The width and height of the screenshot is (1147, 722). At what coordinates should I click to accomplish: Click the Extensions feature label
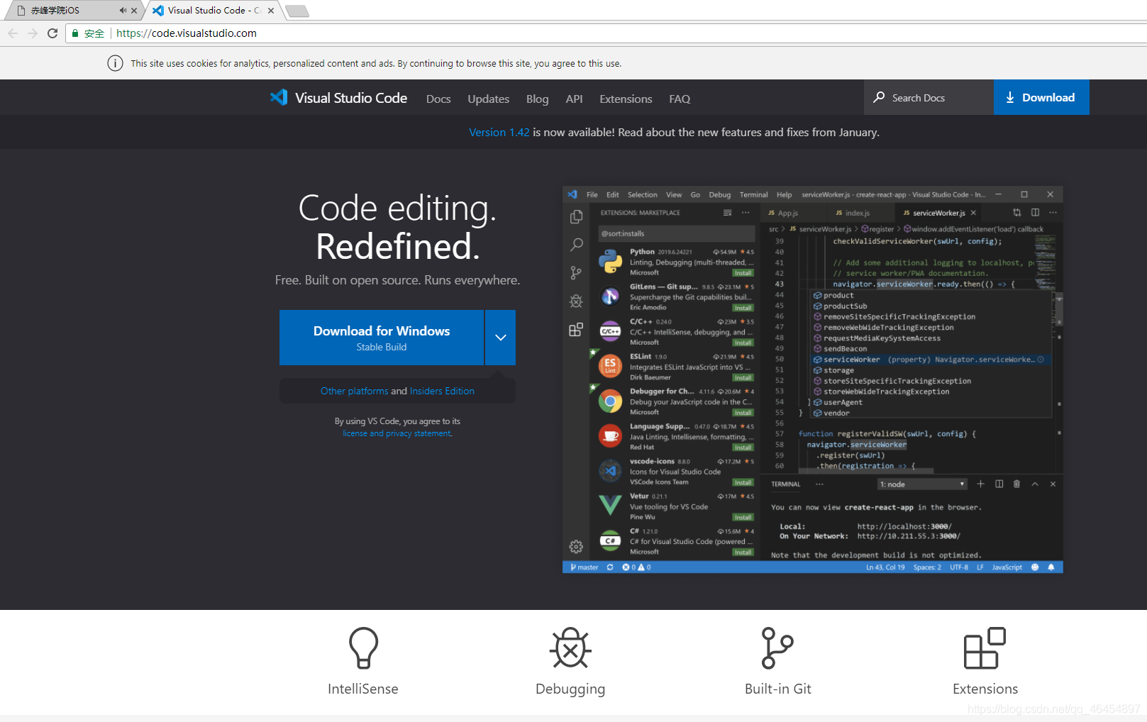click(985, 689)
